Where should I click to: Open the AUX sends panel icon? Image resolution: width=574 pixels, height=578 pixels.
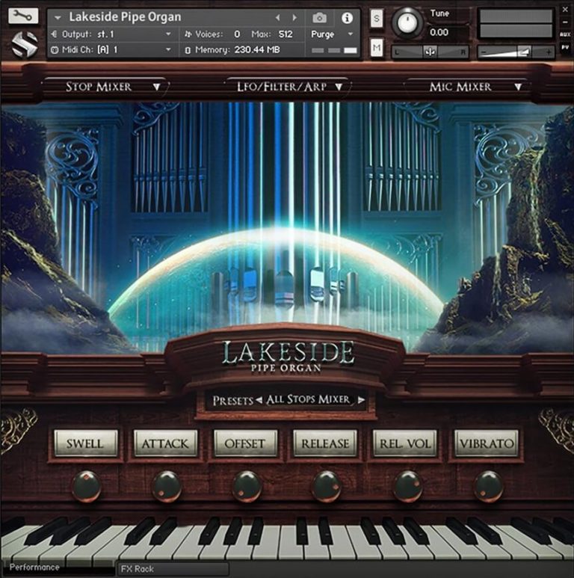[x=565, y=34]
